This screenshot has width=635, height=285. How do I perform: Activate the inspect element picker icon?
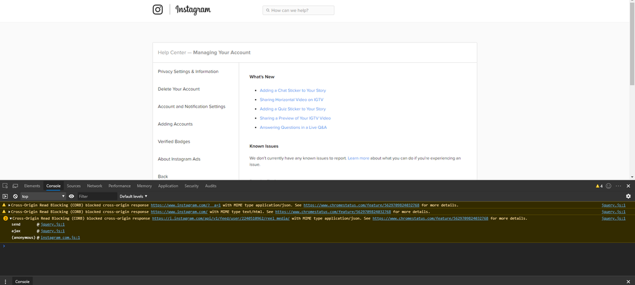[5, 186]
